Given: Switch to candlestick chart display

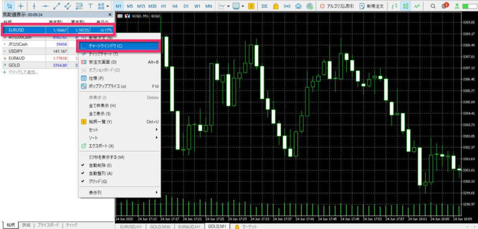Looking at the screenshot, I should [x=405, y=6].
